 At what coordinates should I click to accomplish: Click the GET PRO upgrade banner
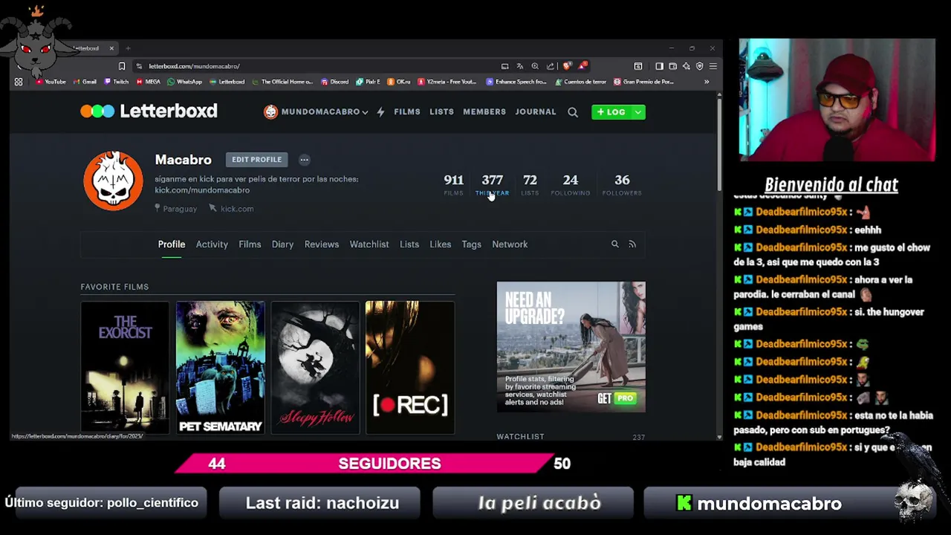[571, 346]
